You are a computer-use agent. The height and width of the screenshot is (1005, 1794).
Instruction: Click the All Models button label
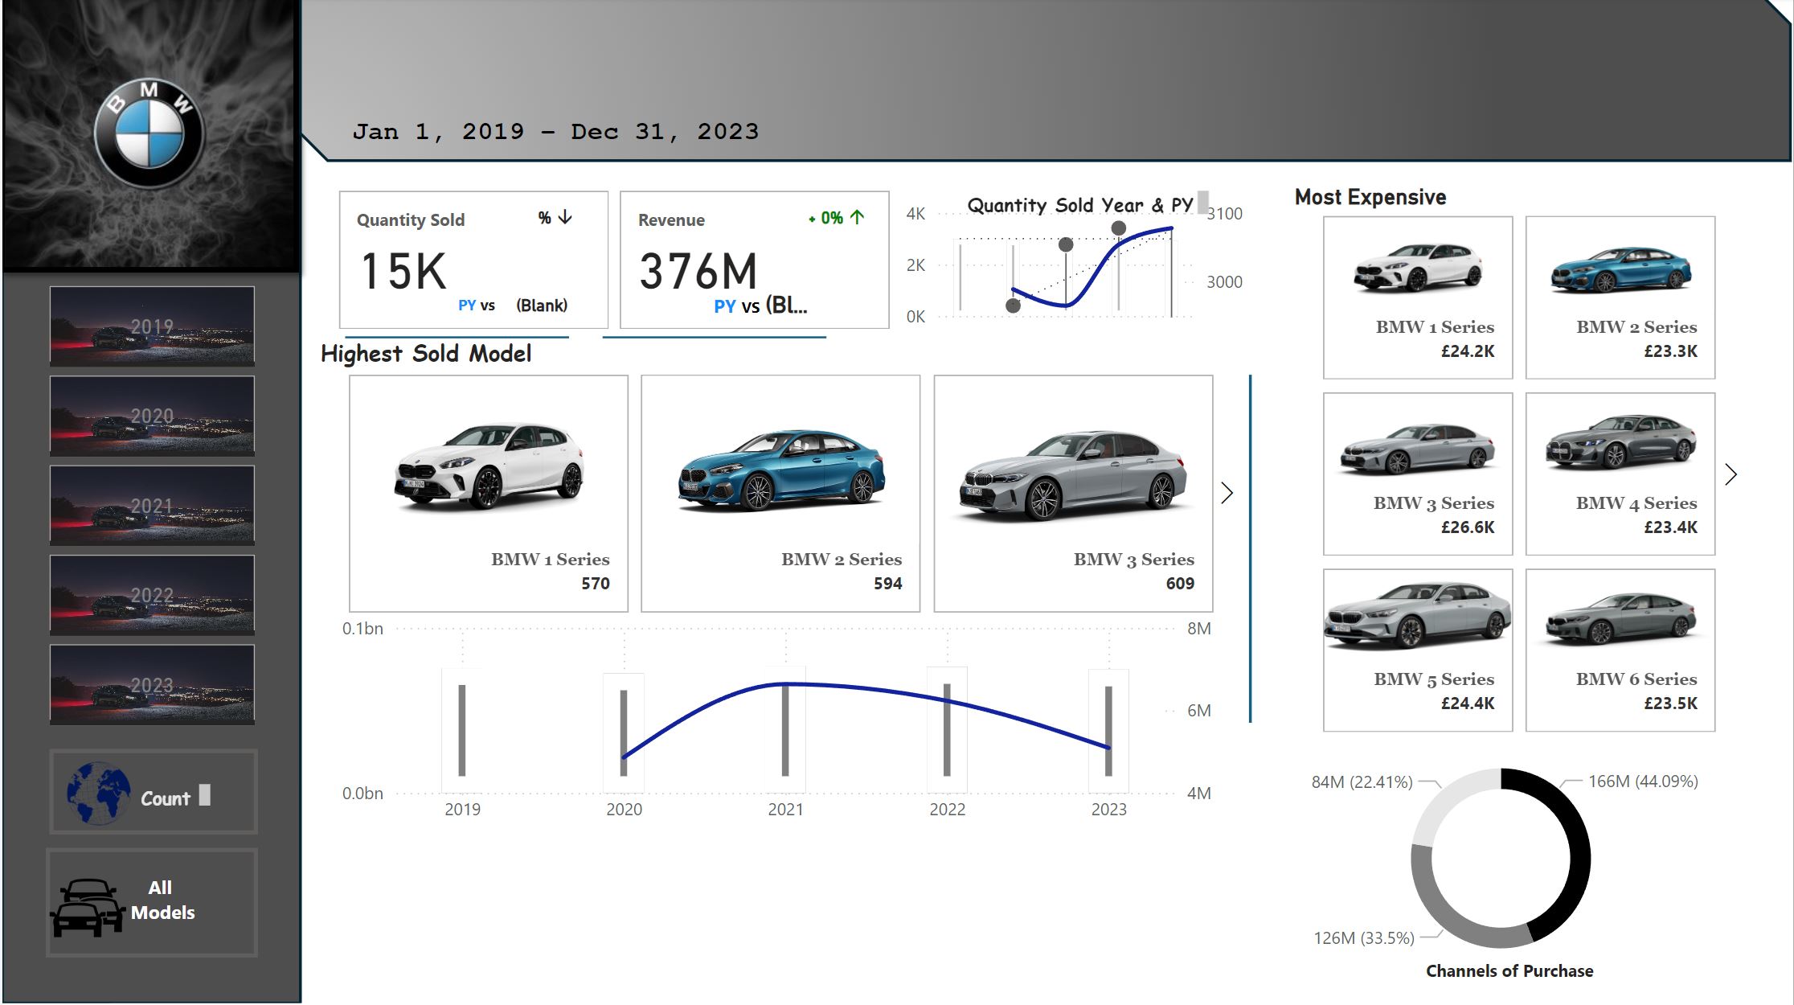coord(162,900)
